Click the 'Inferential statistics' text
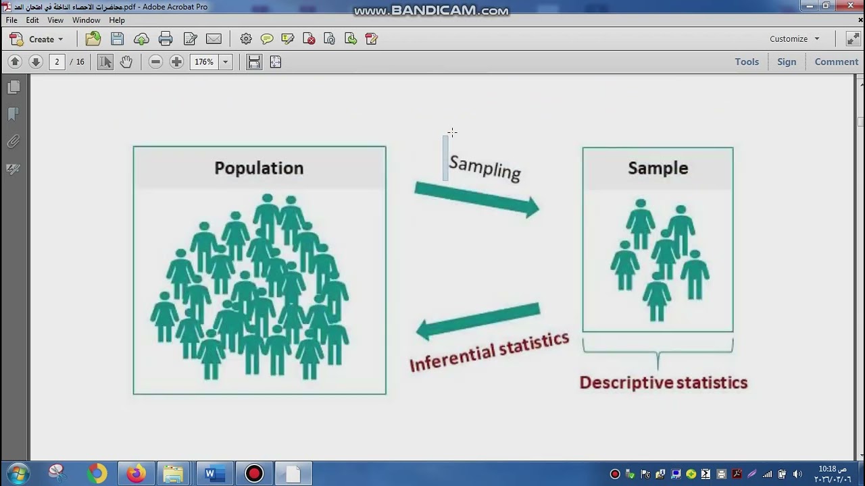This screenshot has height=486, width=865. pyautogui.click(x=489, y=353)
